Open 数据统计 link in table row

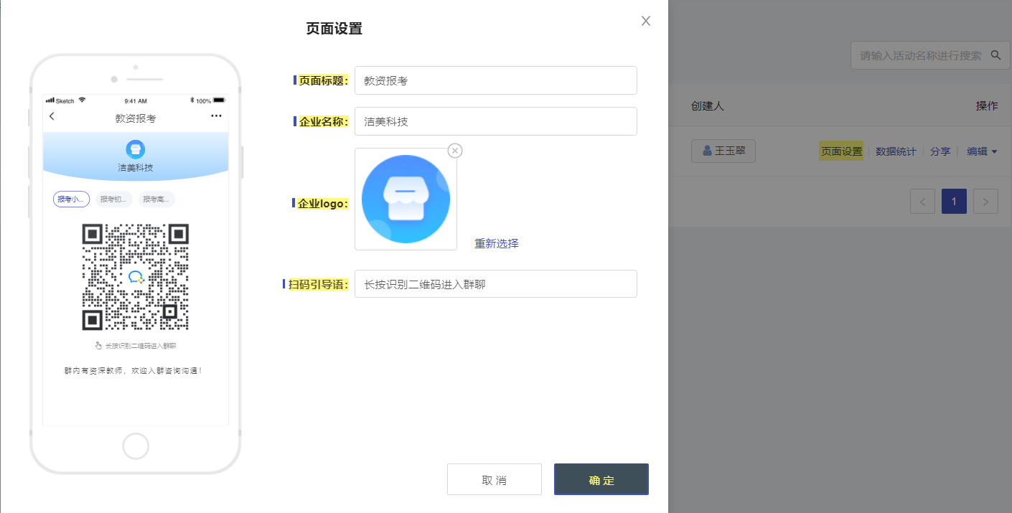click(896, 151)
